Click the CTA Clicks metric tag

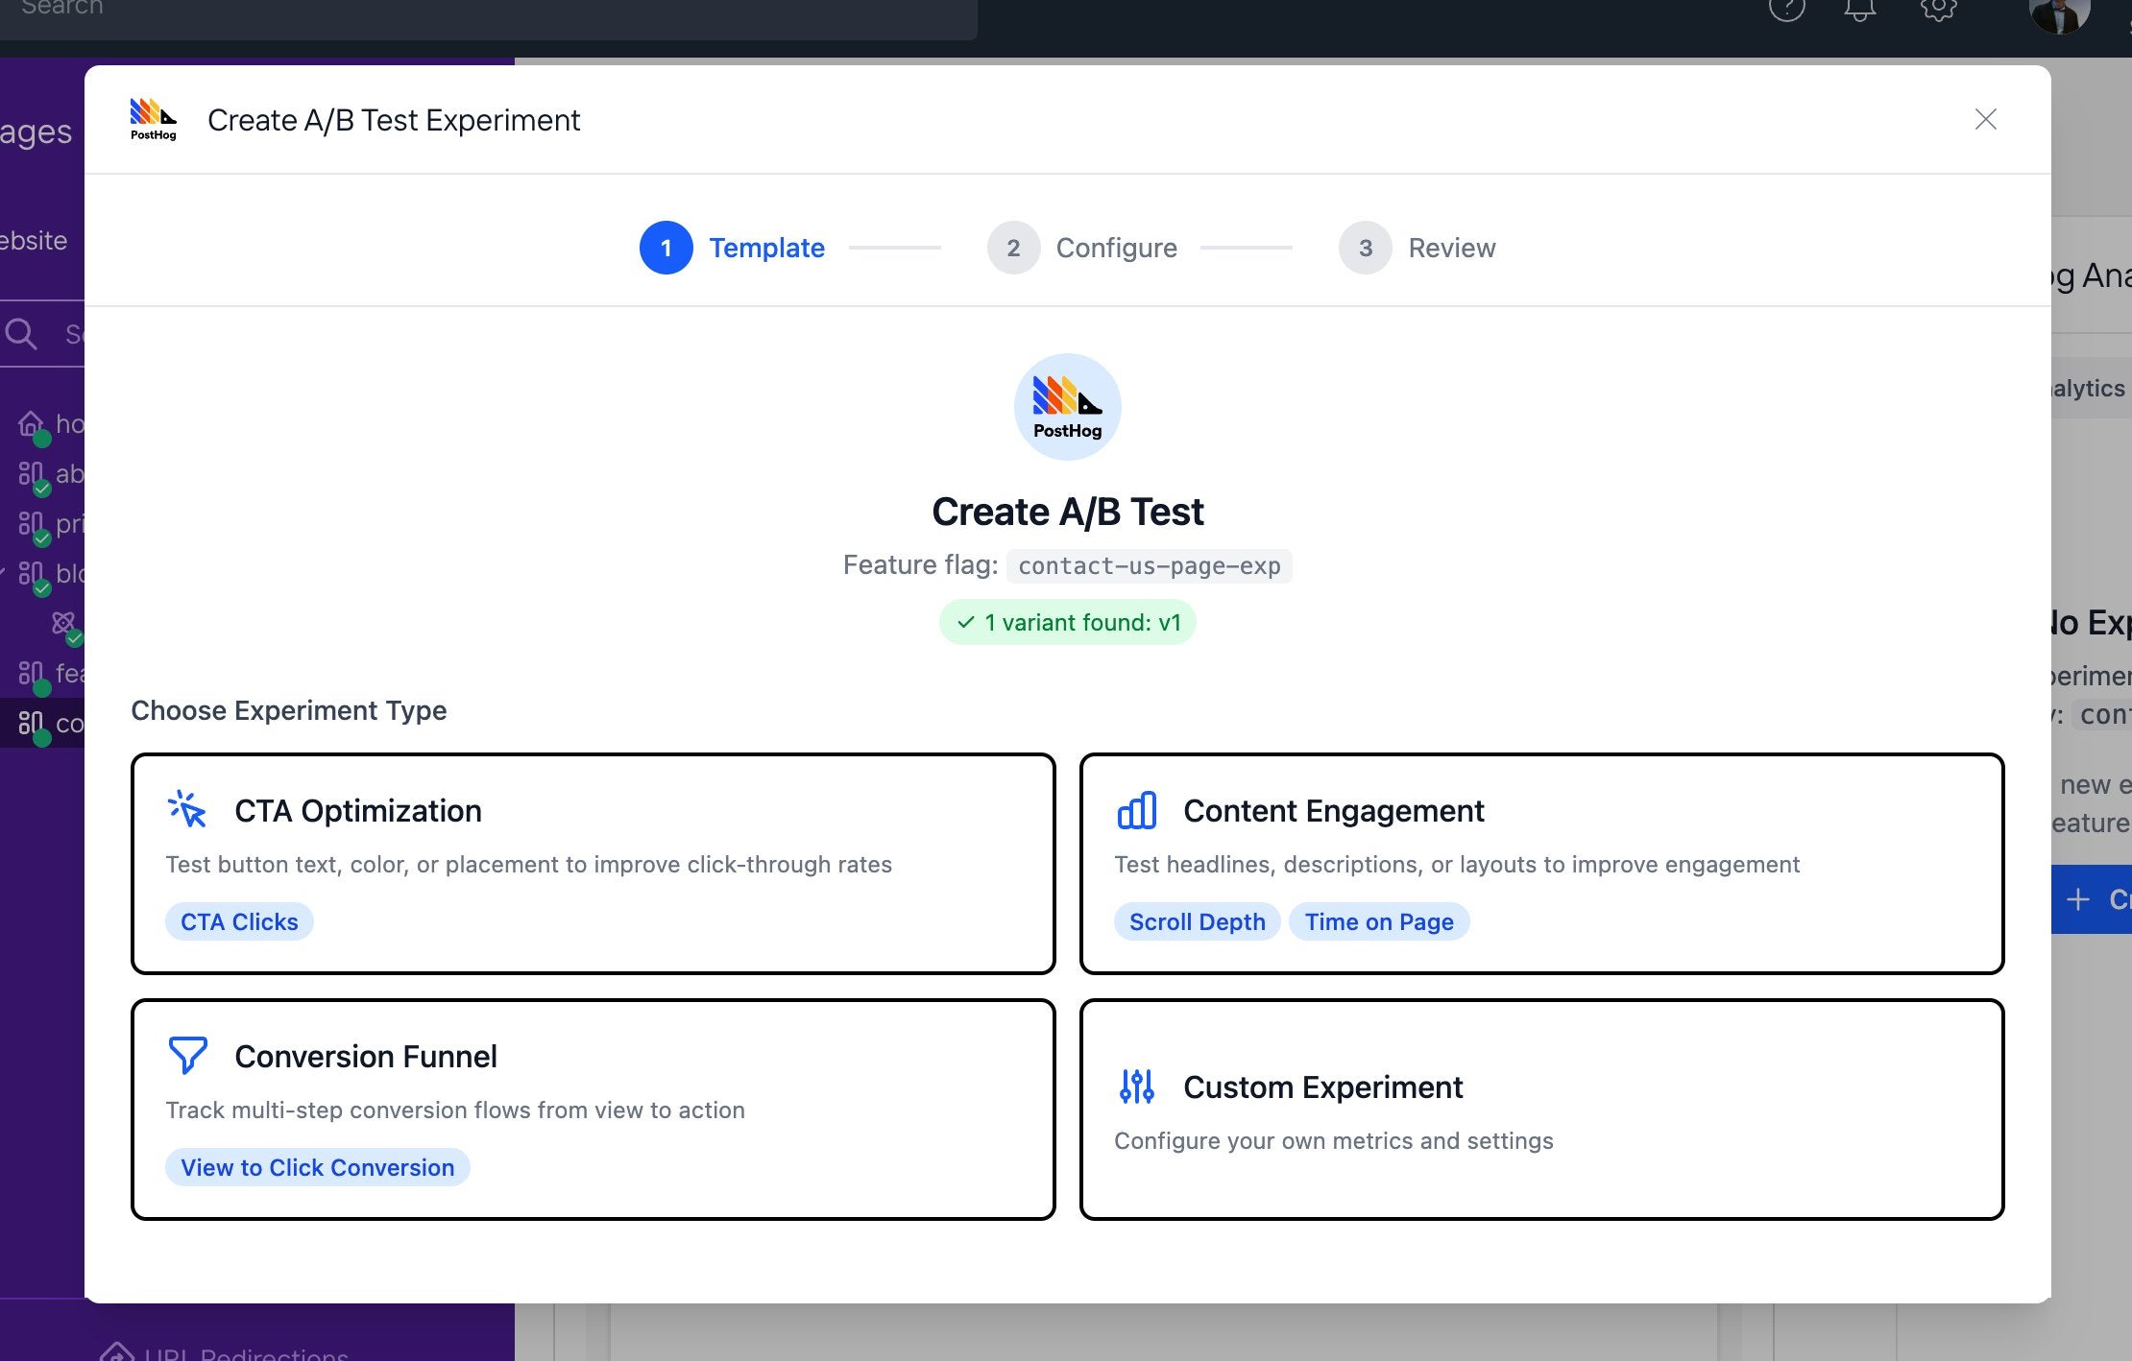[239, 921]
